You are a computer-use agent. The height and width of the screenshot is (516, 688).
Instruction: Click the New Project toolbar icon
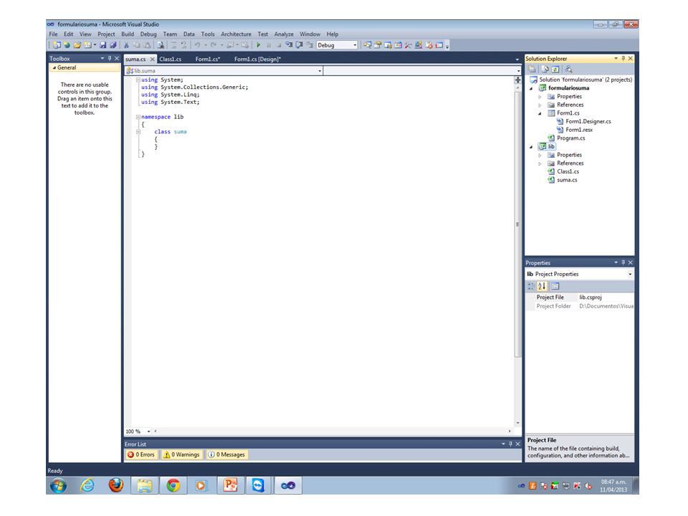coord(56,45)
